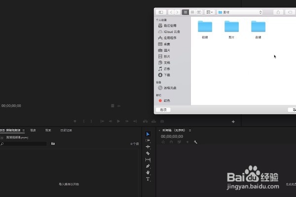
Task: Click Mark In bracket button
Action: coord(84,121)
